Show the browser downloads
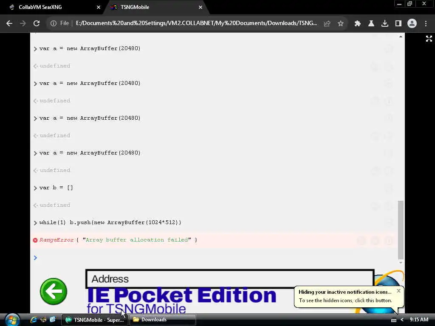This screenshot has width=435, height=326. pyautogui.click(x=384, y=24)
